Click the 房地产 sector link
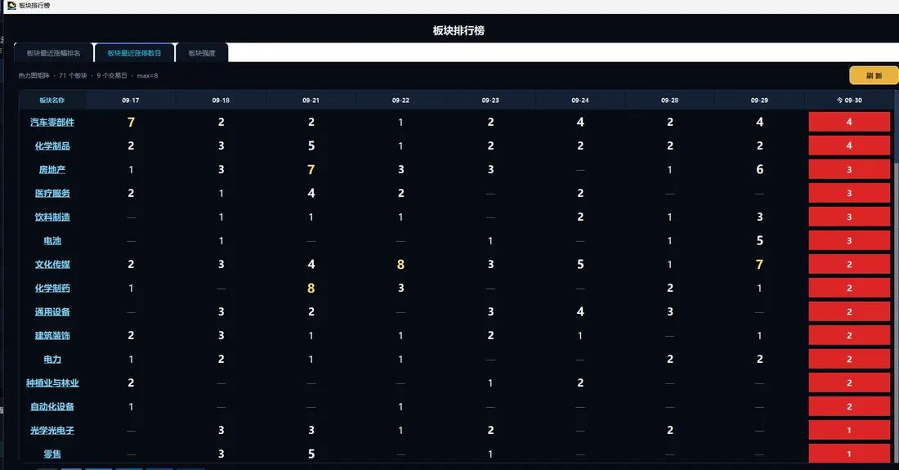Image resolution: width=899 pixels, height=470 pixels. pyautogui.click(x=52, y=170)
